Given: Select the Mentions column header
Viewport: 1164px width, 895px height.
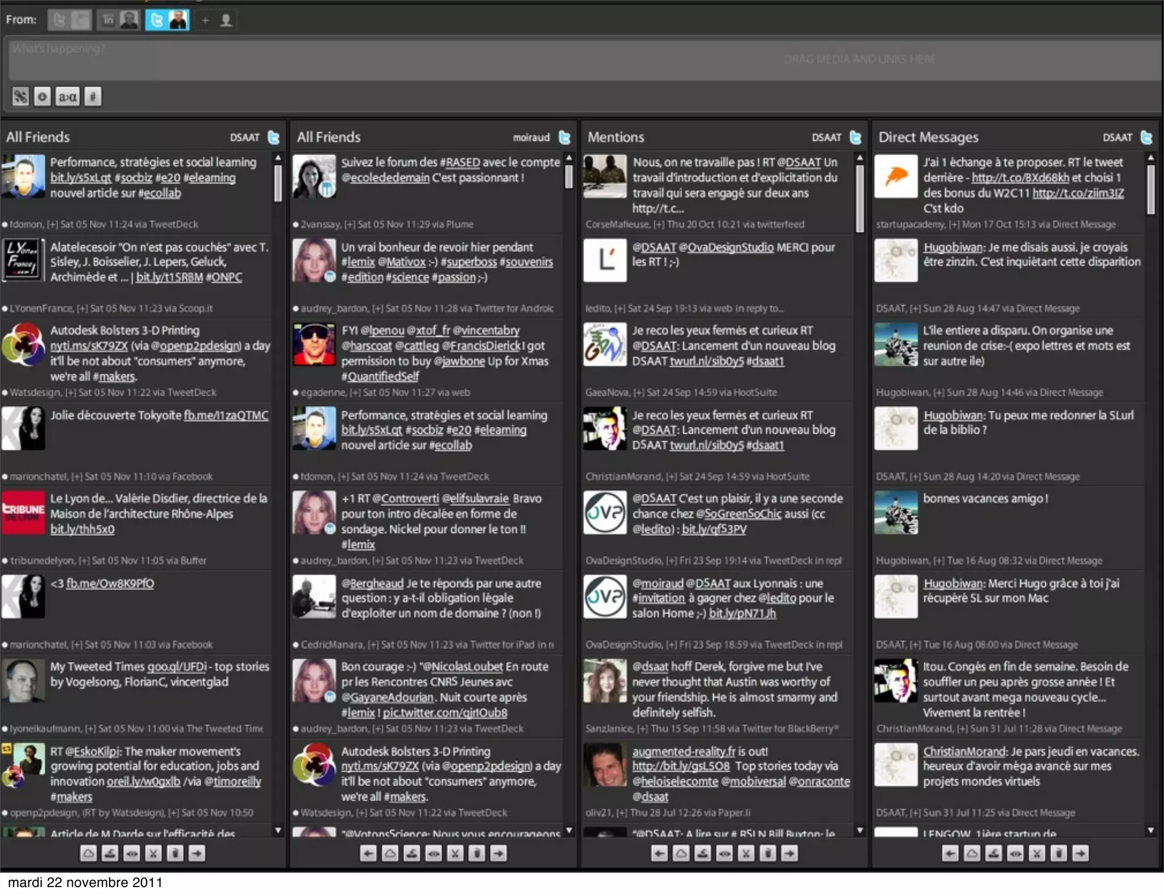Looking at the screenshot, I should [616, 137].
